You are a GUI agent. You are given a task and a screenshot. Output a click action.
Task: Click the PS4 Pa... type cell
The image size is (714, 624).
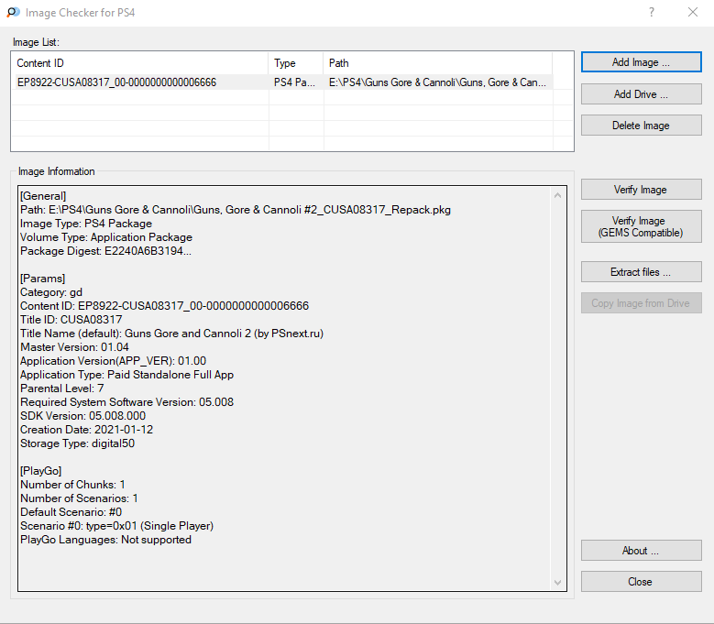pos(294,82)
